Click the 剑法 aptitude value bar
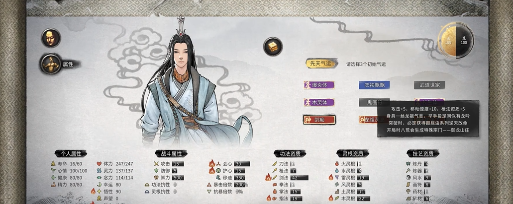This screenshot has width=513, height=204. click(299, 178)
